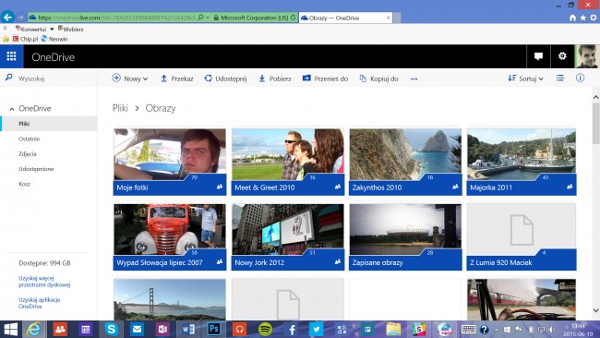Open the Sortuj sort dropdown
This screenshot has height=338, width=600.
coord(525,78)
